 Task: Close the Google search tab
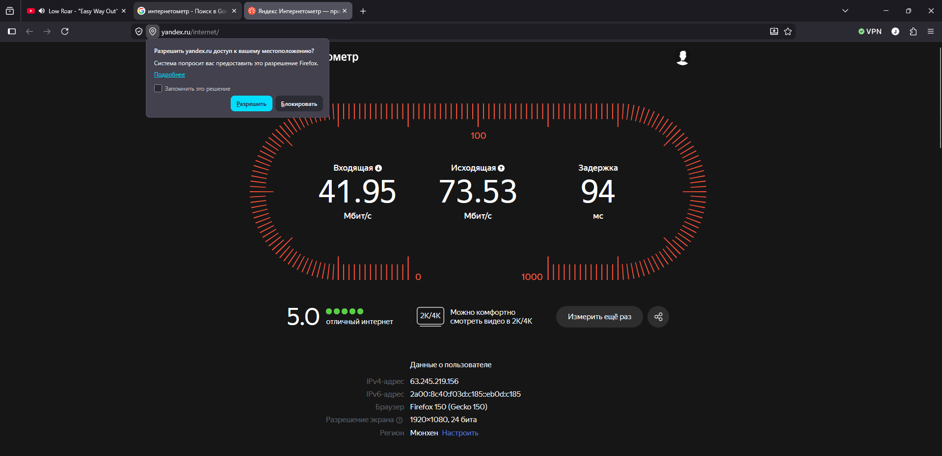234,11
